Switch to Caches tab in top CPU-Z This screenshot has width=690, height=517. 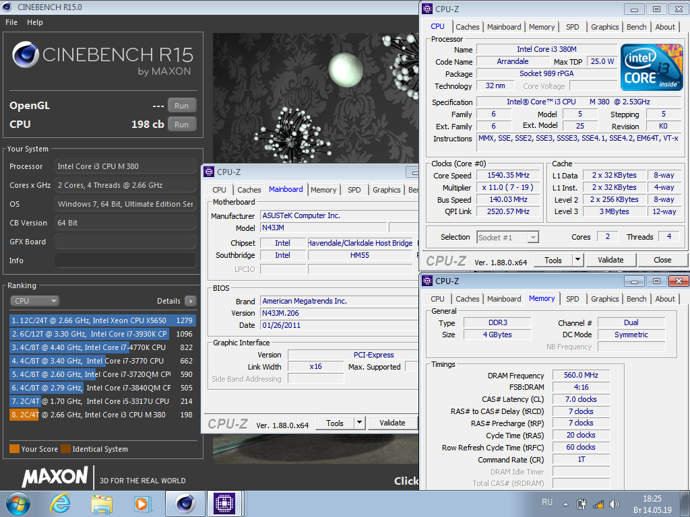click(468, 27)
